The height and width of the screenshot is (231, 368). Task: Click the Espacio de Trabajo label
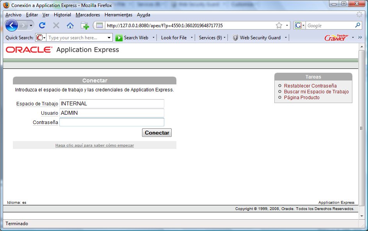pos(37,103)
